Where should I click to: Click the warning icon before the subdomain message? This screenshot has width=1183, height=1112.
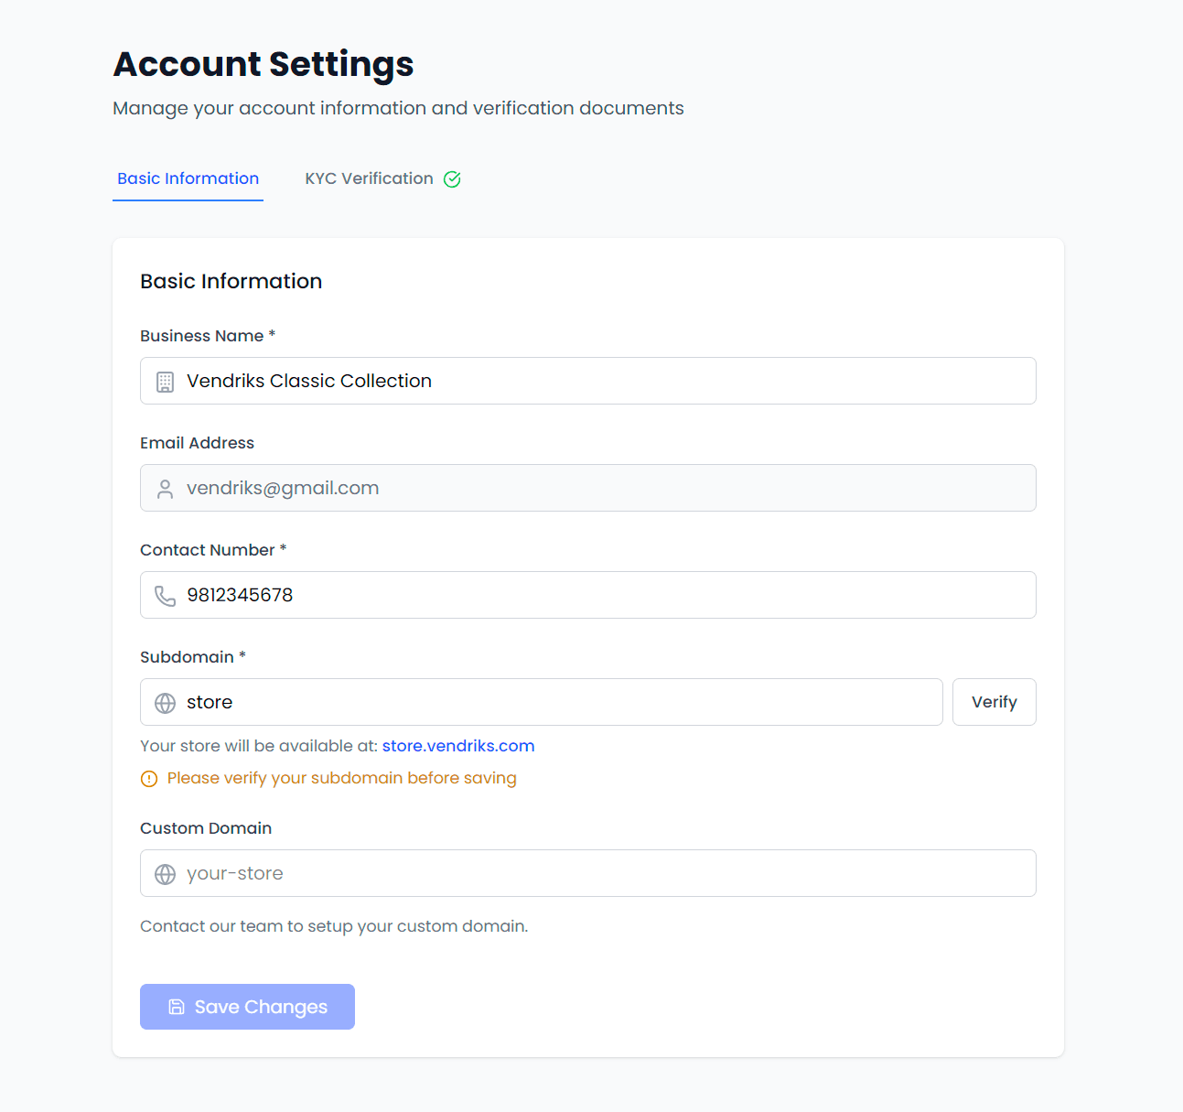(x=148, y=778)
